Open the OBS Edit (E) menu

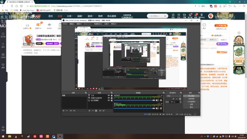coord(72,24)
